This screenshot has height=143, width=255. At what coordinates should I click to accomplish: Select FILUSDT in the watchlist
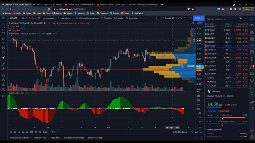[x=227, y=34]
